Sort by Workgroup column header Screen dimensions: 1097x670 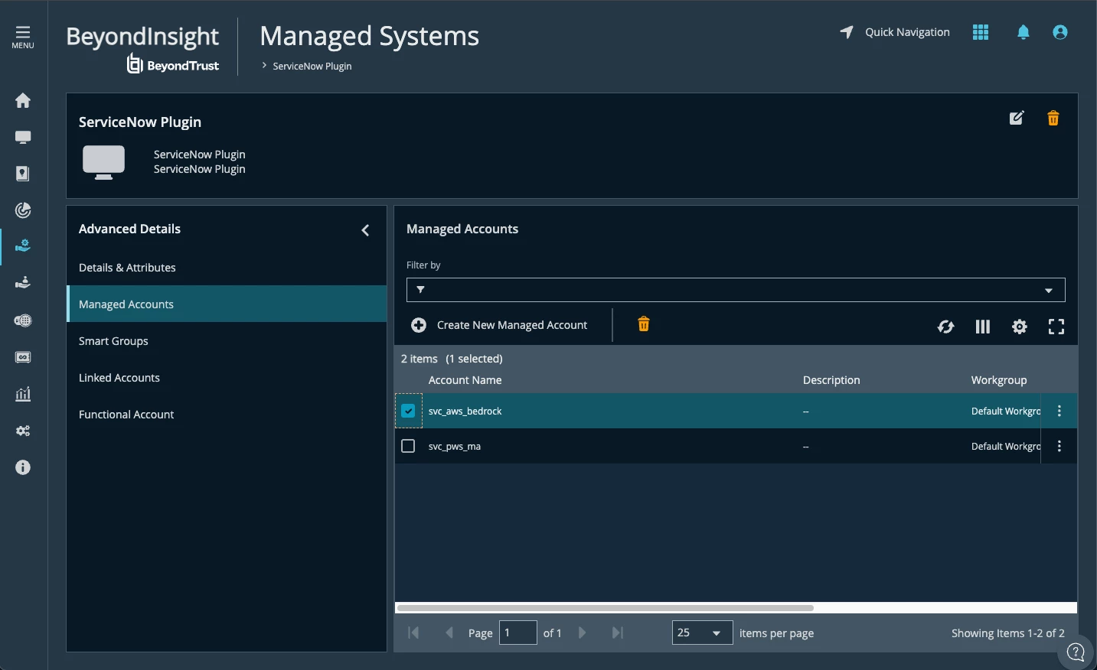tap(999, 380)
